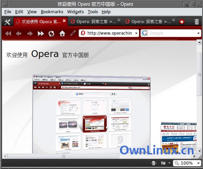The width and height of the screenshot is (203, 169).
Task: Open the window menu icon in title bar
Action: (x=5, y=4)
